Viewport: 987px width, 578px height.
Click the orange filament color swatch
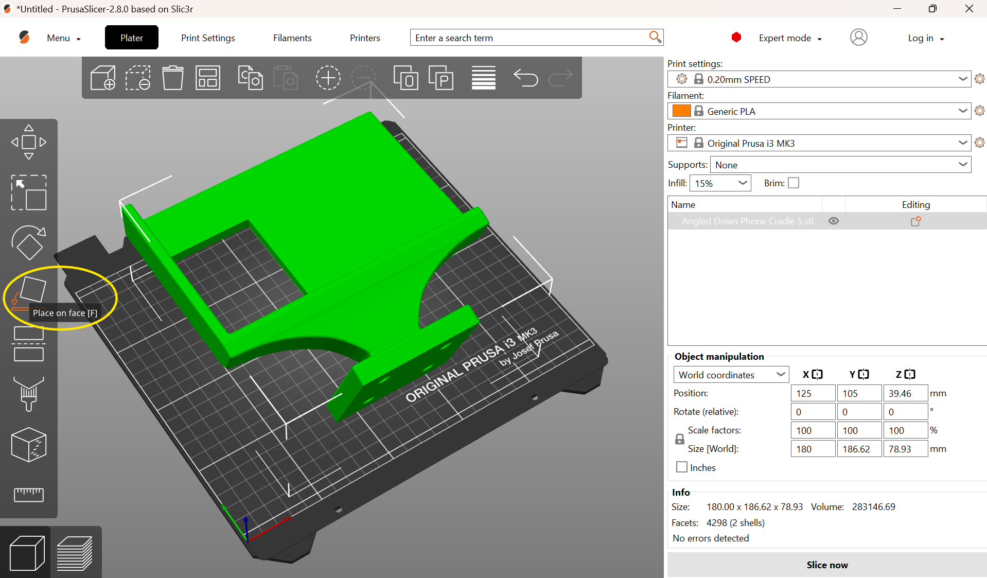tap(681, 111)
